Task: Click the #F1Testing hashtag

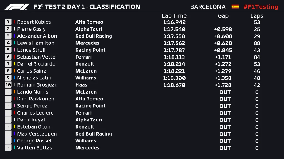Action: (x=260, y=7)
